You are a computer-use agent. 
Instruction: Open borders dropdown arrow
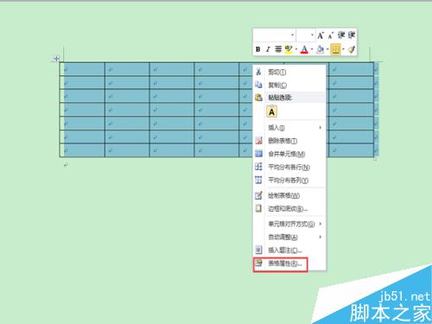point(343,49)
